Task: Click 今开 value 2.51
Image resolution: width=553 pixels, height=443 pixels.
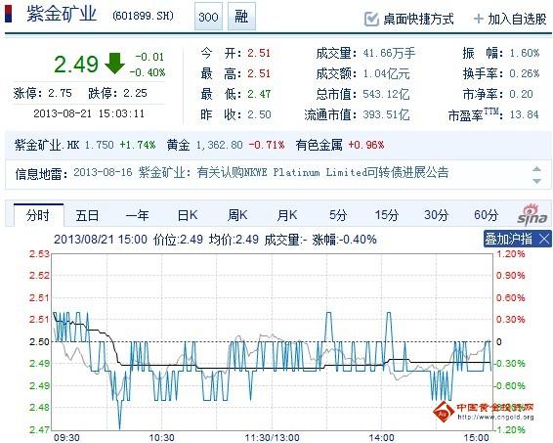Action: tap(259, 54)
